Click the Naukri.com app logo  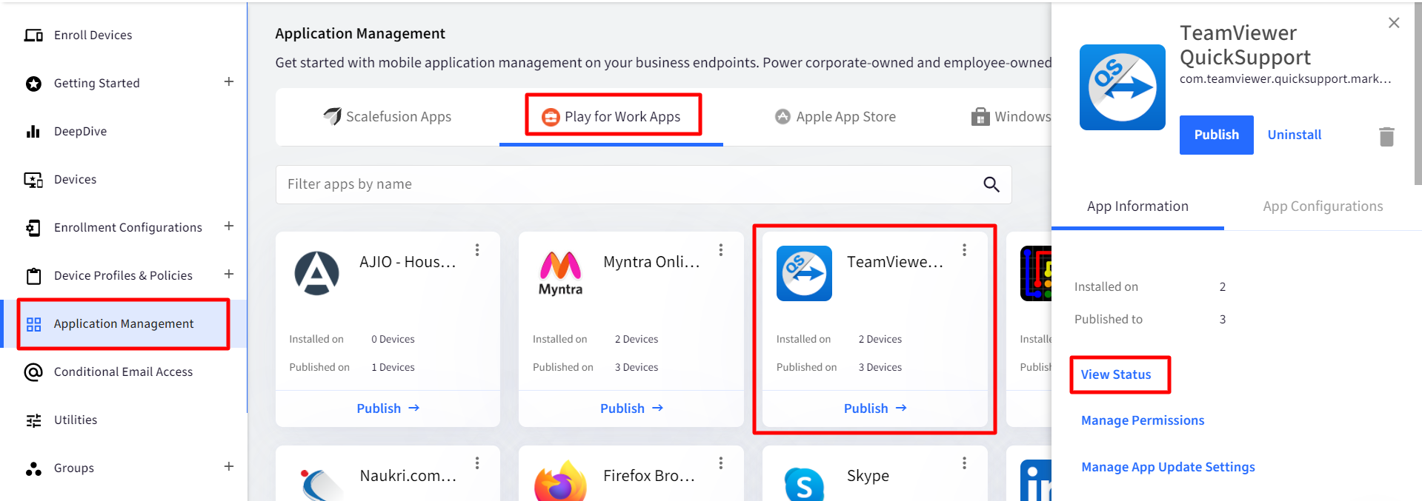tap(320, 485)
